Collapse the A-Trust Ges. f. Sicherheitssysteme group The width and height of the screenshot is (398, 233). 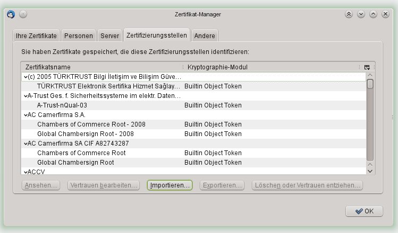point(24,96)
